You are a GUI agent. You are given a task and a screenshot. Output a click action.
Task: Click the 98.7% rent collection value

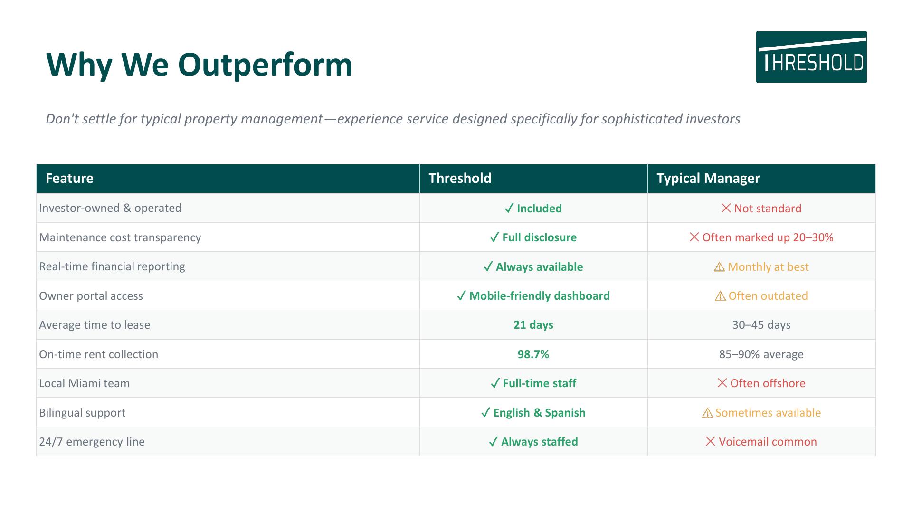pyautogui.click(x=533, y=354)
